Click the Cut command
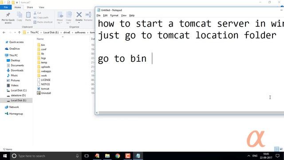This screenshot has width=284, height=160. 37,13
